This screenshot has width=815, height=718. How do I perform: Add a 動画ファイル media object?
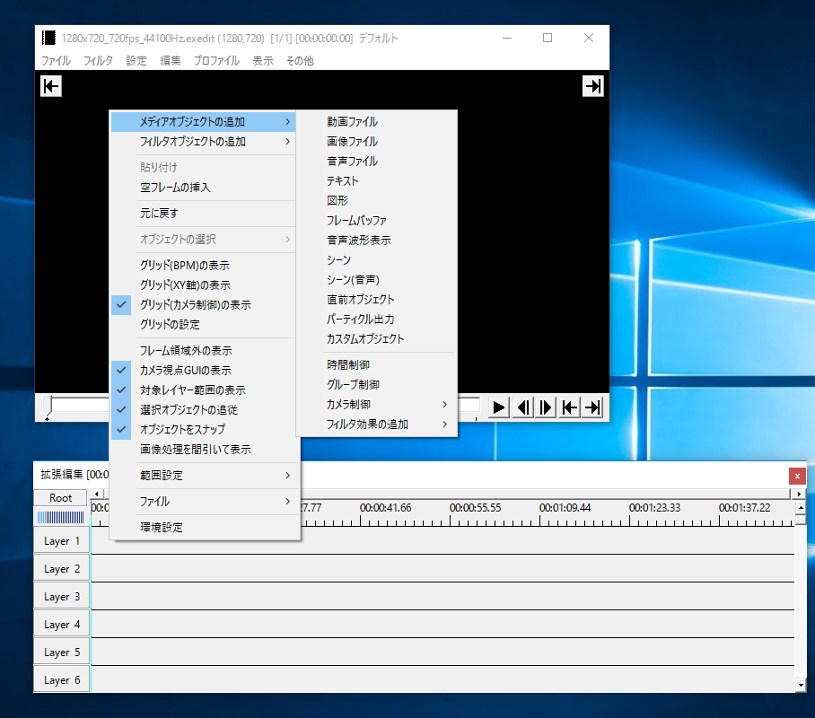[x=377, y=122]
